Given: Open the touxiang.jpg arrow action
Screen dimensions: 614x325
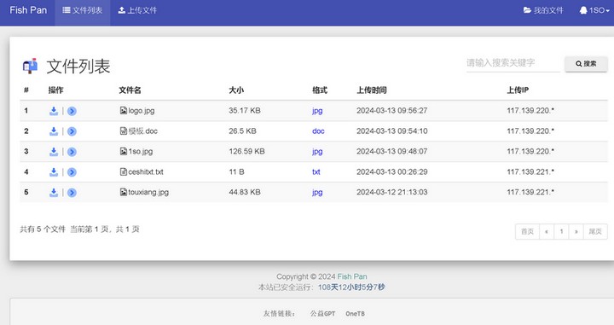Looking at the screenshot, I should click(72, 193).
